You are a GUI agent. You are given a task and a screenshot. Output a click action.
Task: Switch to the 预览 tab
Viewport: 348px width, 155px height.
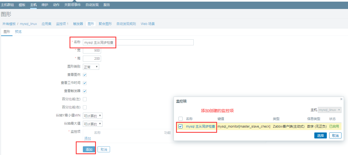pos(18,32)
